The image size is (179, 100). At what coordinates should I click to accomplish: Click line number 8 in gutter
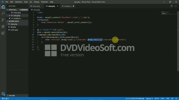33,30
